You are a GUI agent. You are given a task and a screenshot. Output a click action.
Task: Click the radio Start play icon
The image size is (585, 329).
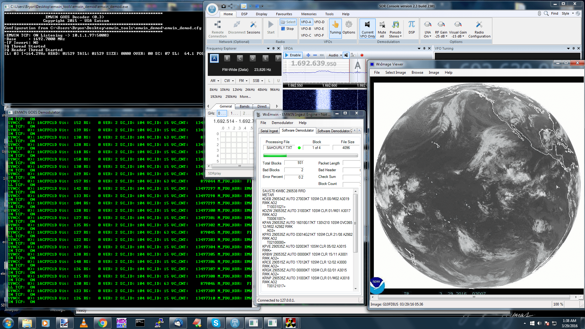pyautogui.click(x=271, y=27)
